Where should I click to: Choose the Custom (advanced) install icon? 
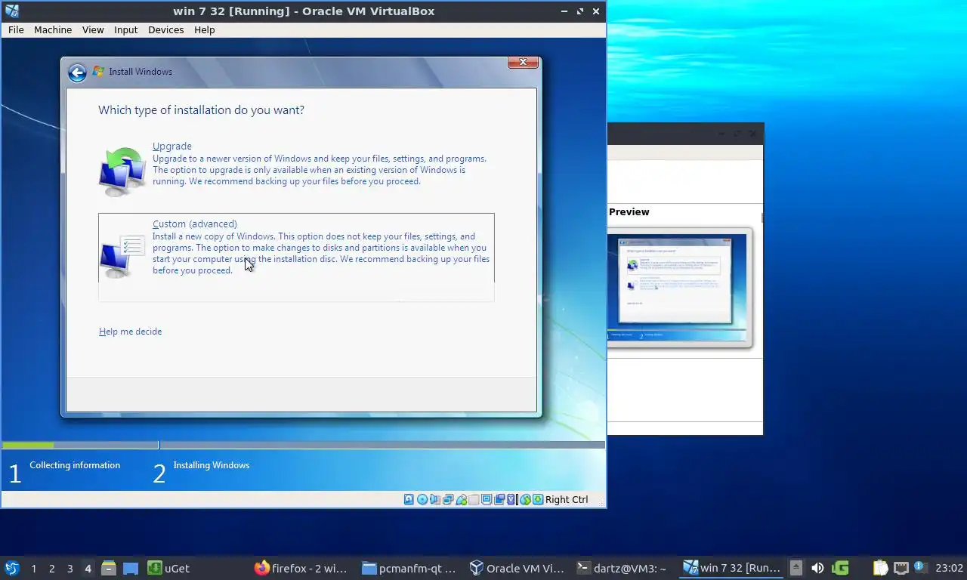point(122,258)
